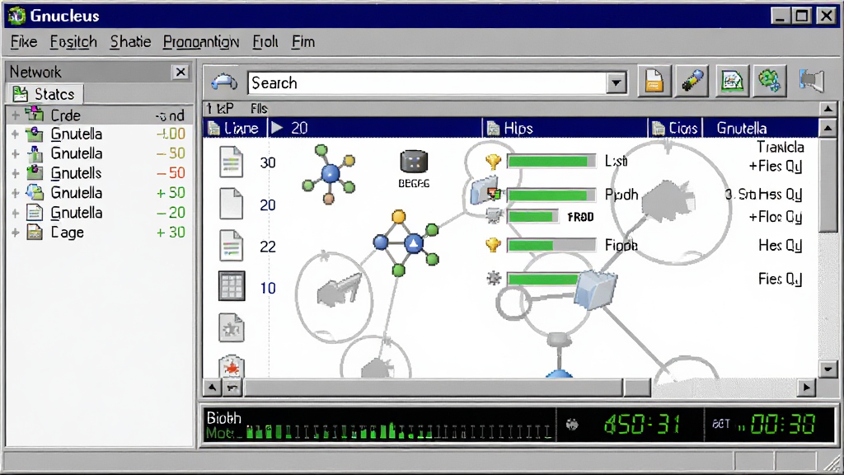This screenshot has width=844, height=475.
Task: Select the blank page icon in row 20
Action: tap(231, 204)
